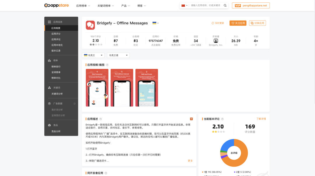Screen dimensions: 315x176
Task: Click the 应用信息 grid icon in sidebar
Action: tap(50, 22)
